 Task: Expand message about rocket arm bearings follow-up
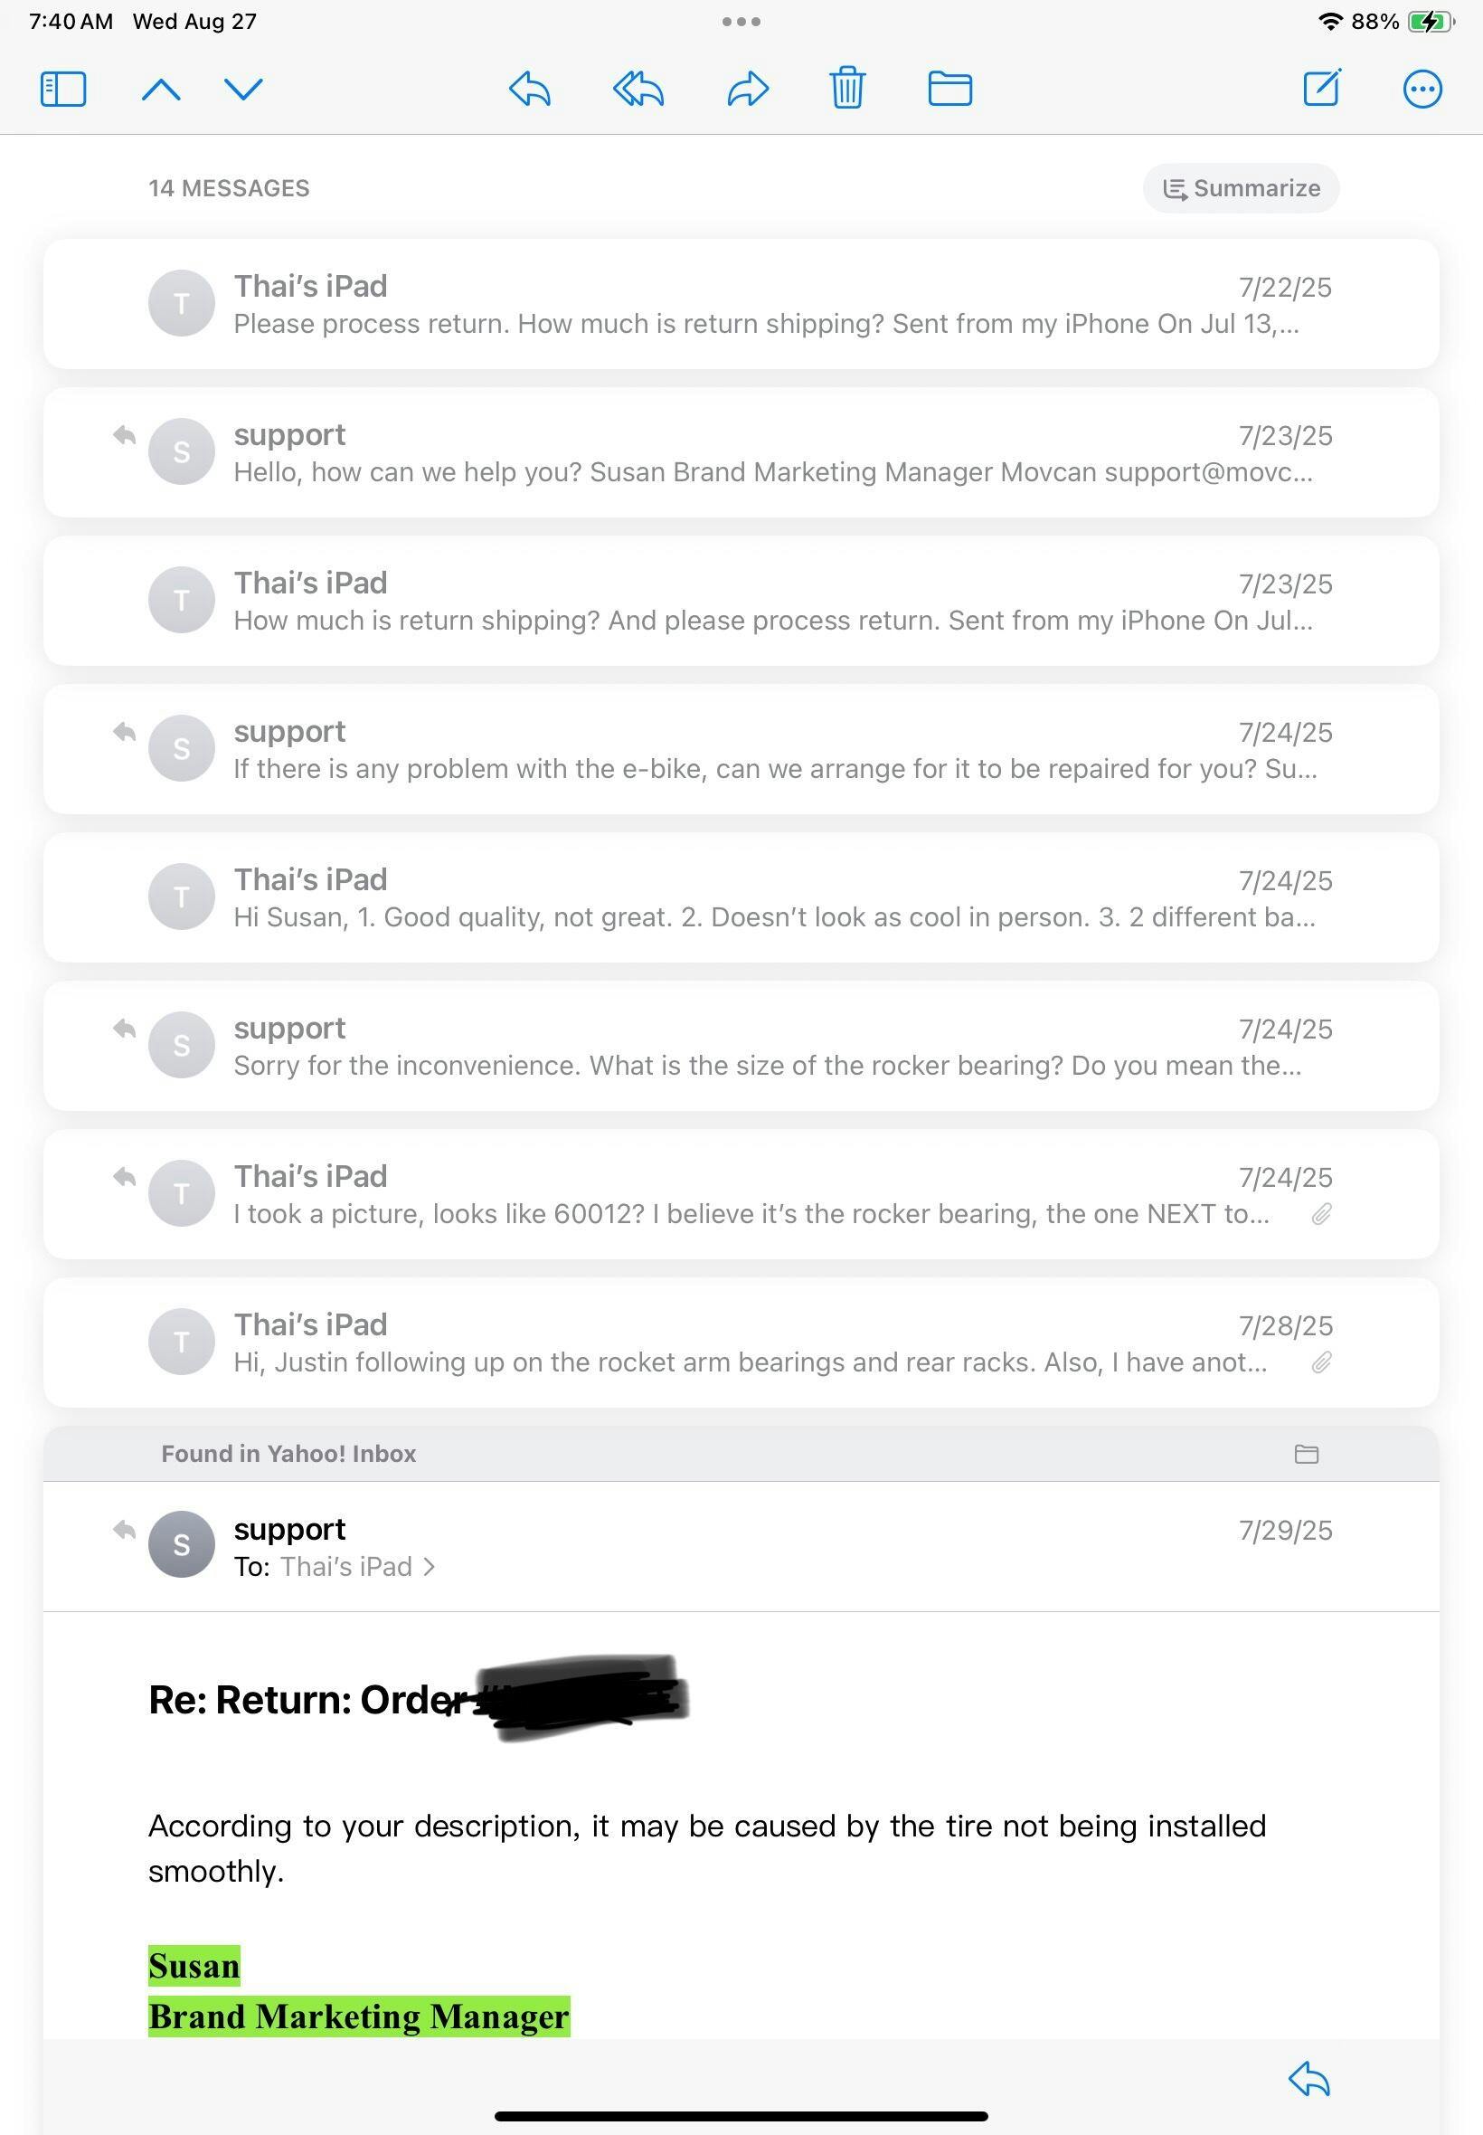741,1343
